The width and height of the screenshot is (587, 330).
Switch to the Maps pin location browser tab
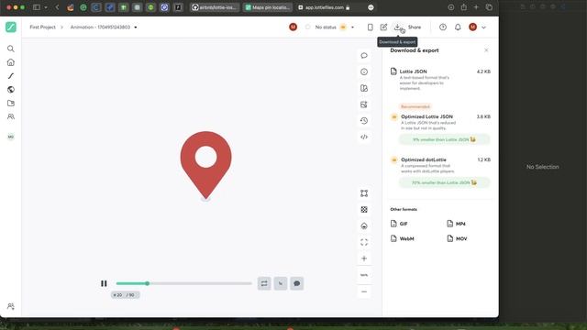click(267, 7)
